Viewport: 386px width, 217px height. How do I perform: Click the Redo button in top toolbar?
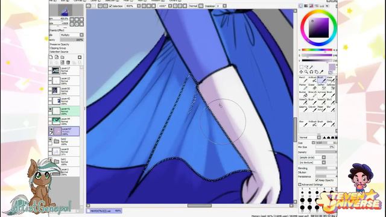(93, 6)
